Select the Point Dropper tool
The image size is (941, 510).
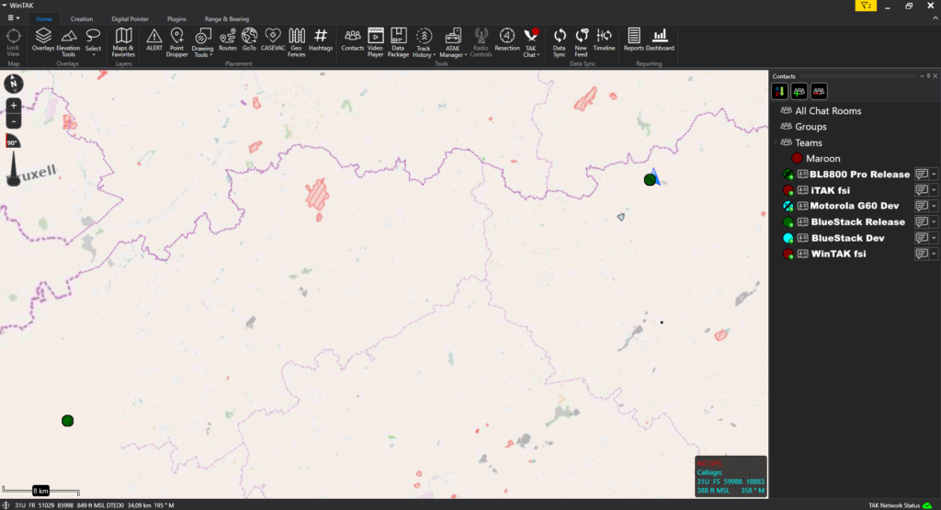click(177, 42)
